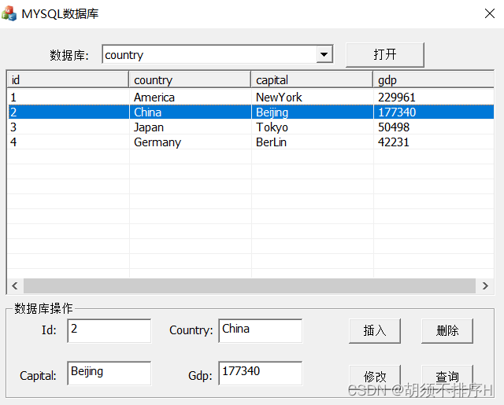Click the country database combo box field
Viewport: 504px width, 405px height.
coord(217,54)
